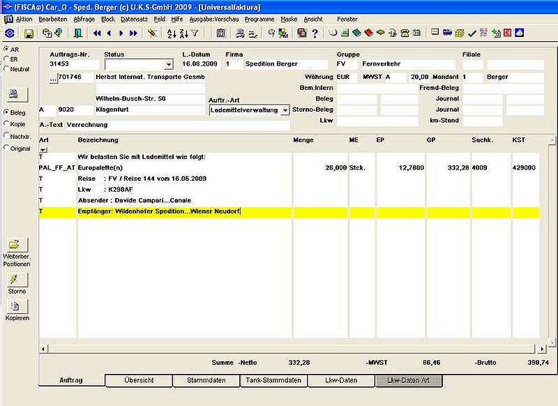Image resolution: width=558 pixels, height=406 pixels.
Task: Go to next record arrow
Action: [x=121, y=33]
